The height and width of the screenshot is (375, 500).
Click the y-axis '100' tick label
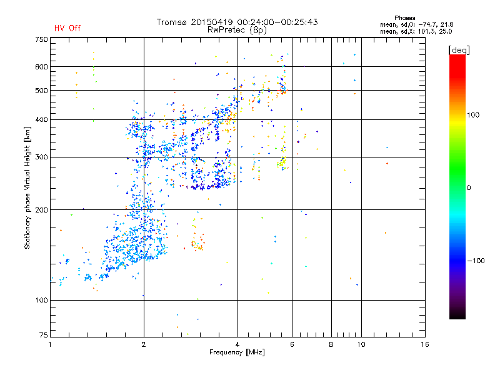tap(41, 301)
